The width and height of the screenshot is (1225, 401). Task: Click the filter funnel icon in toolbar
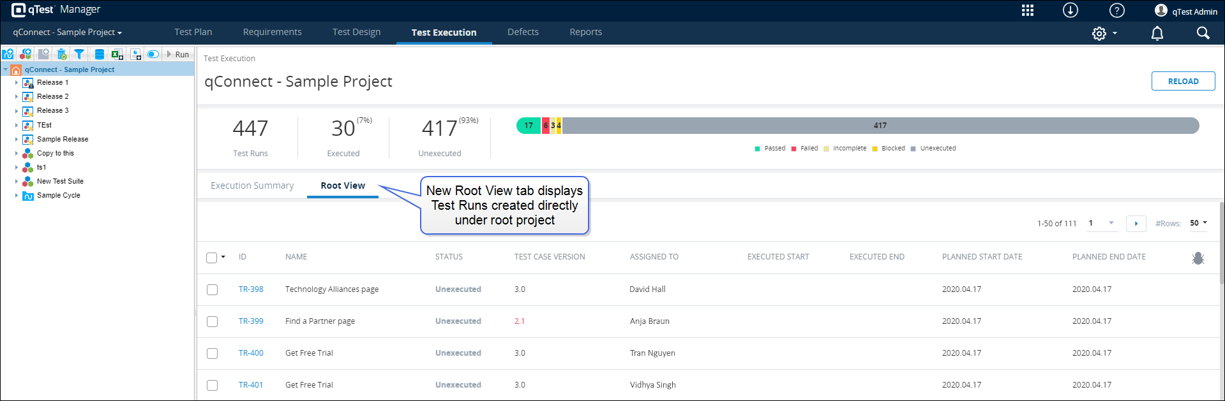(79, 54)
